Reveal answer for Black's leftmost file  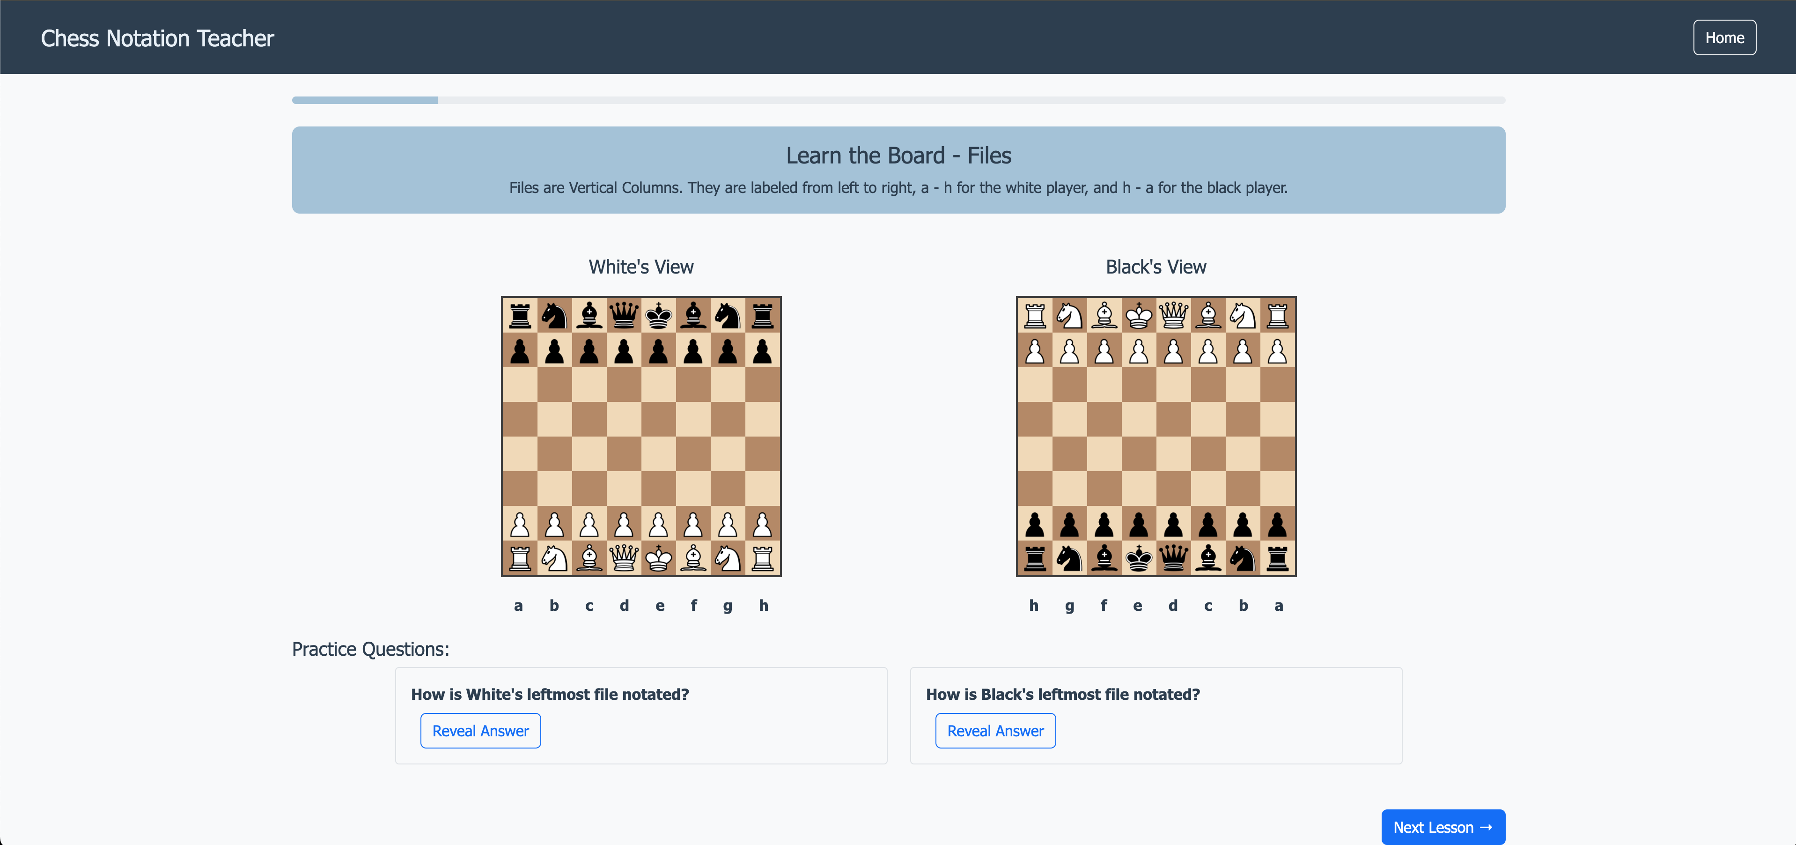coord(995,731)
